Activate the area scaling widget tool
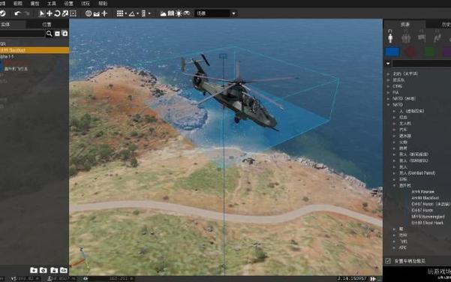The width and height of the screenshot is (451, 282). click(x=73, y=13)
